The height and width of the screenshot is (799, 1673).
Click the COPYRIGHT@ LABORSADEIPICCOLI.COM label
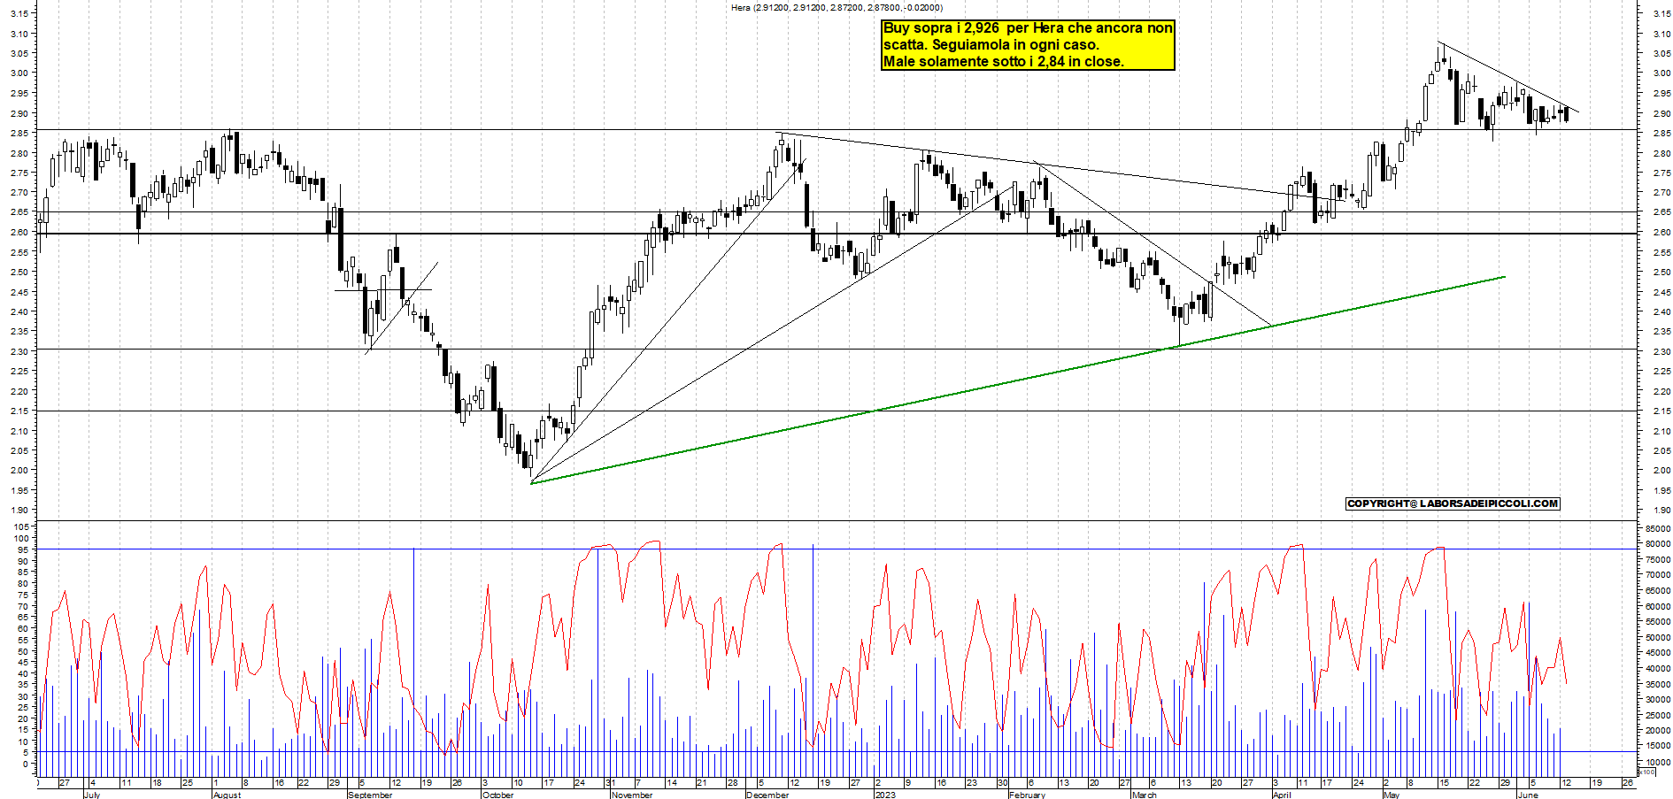[x=1452, y=503]
